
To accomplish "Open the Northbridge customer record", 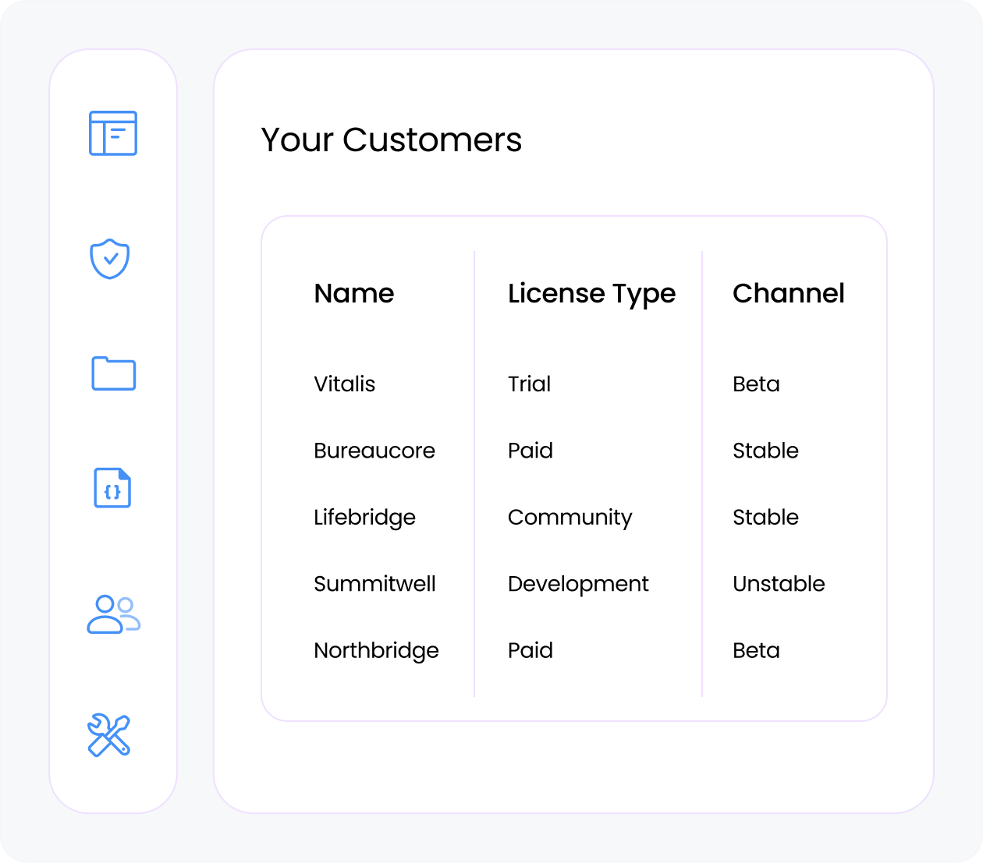I will (x=376, y=650).
